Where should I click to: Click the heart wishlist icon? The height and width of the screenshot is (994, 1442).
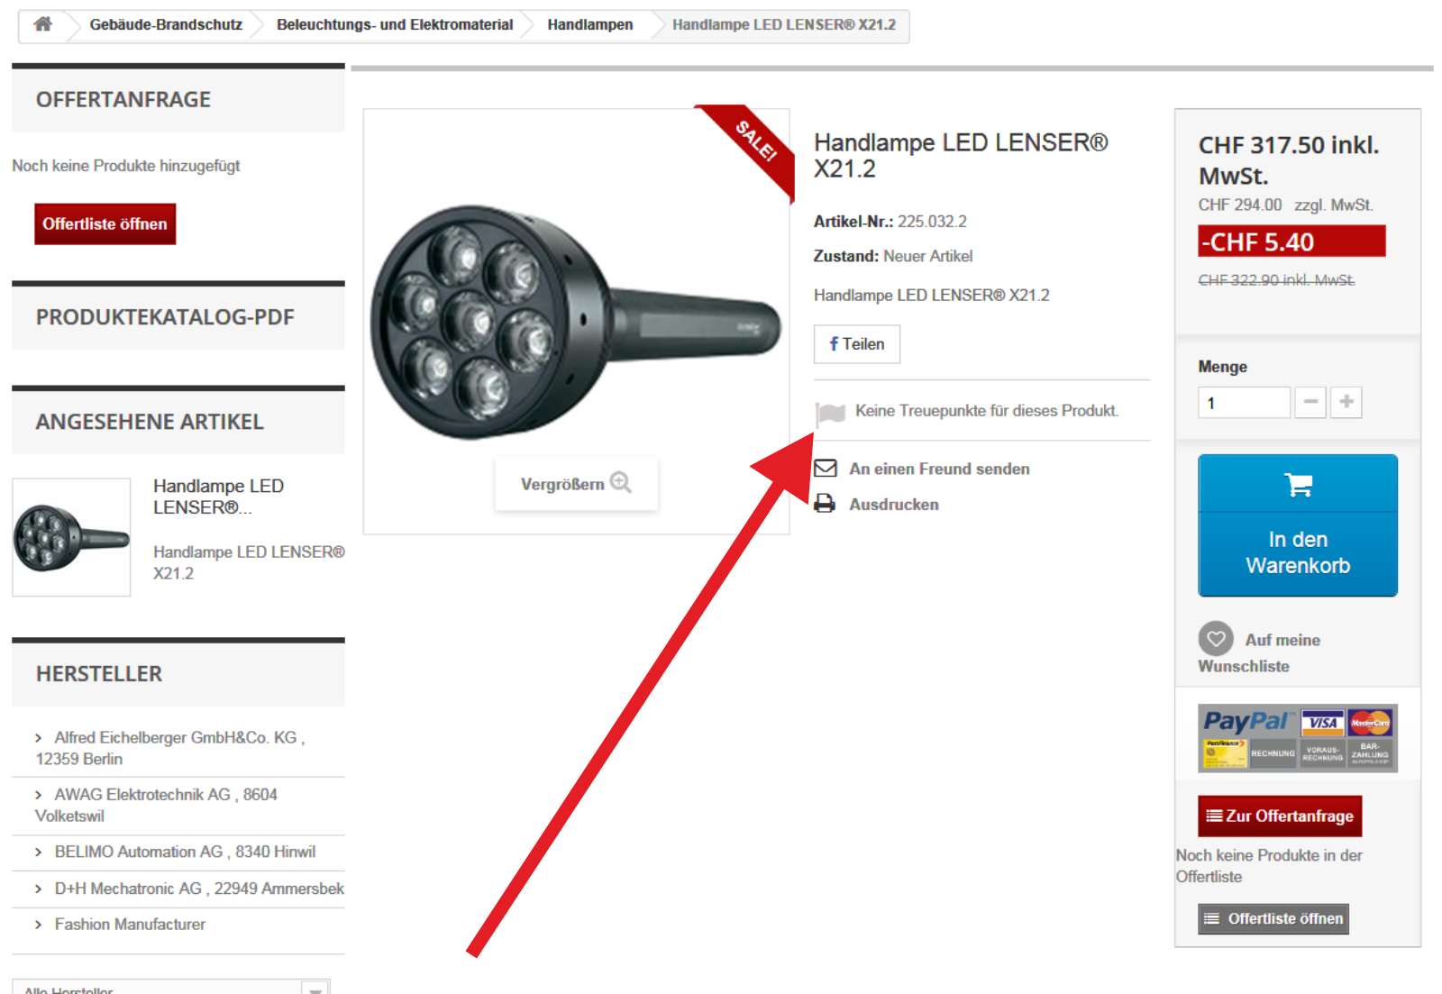[1216, 639]
